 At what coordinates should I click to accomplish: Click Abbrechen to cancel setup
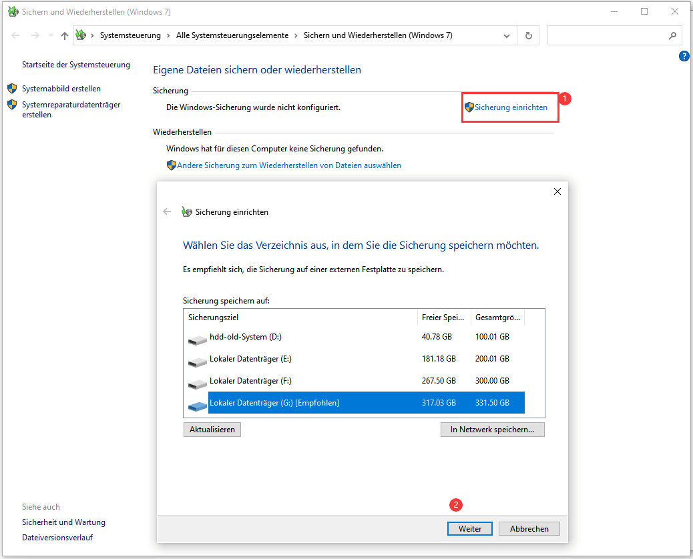(x=529, y=529)
